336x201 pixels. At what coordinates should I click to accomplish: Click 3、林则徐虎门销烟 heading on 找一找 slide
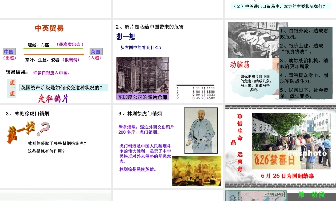click(28, 114)
